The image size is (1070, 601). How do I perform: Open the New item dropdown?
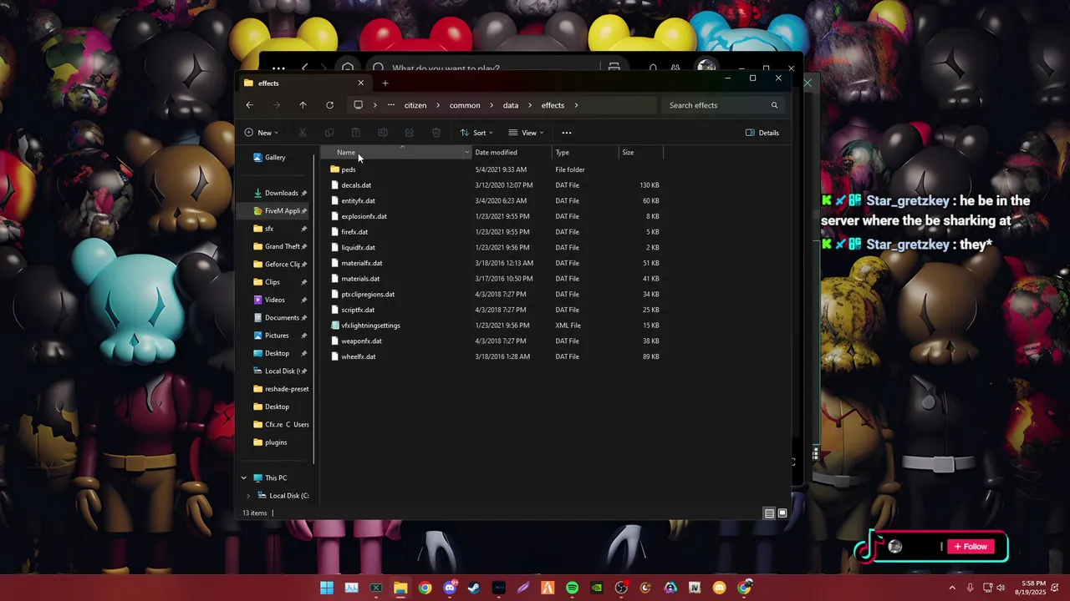click(x=262, y=133)
